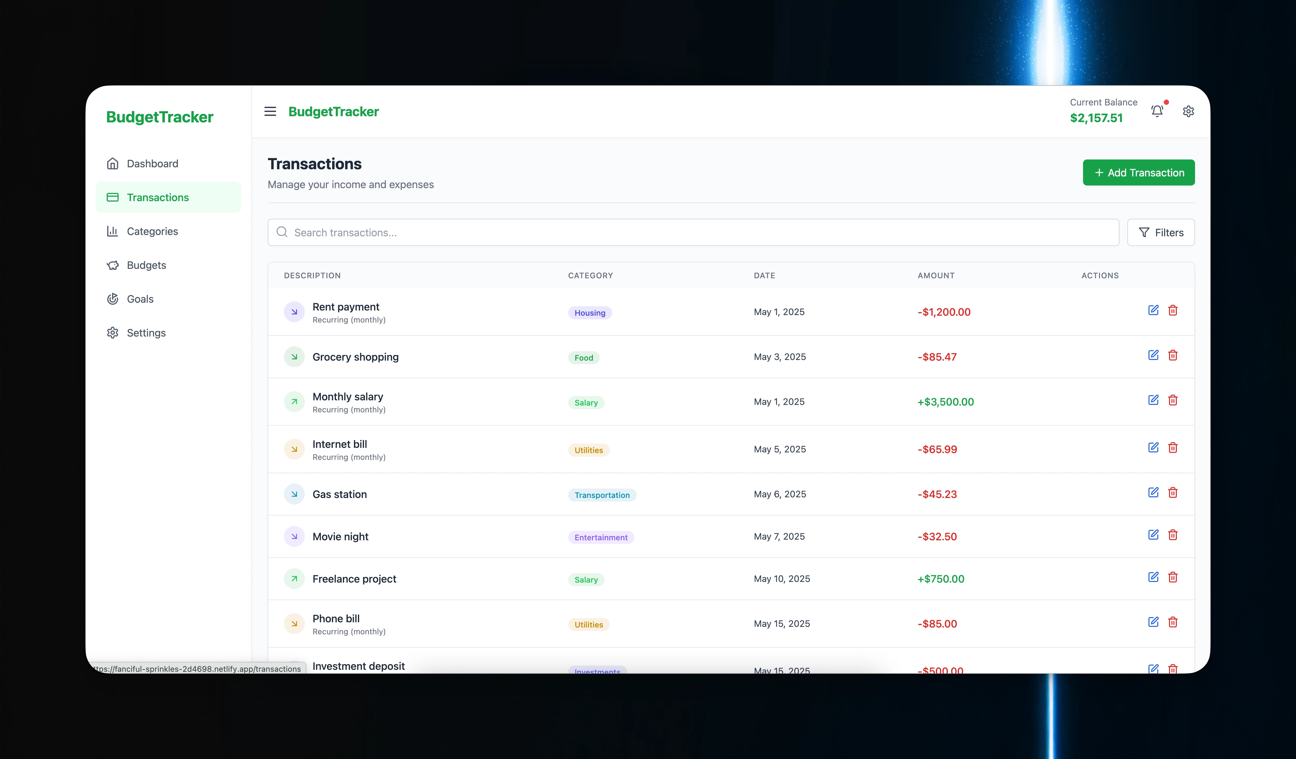
Task: Open the hamburger menu icon
Action: [270, 112]
